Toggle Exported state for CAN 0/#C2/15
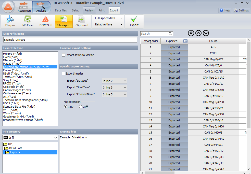Screen dimensions: 251x174 (x=174, y=71)
